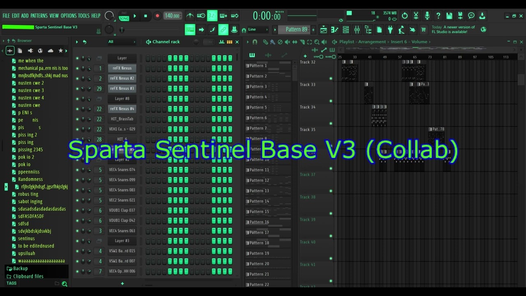526x296 pixels.
Task: Click the render audio export icon
Action: pyautogui.click(x=460, y=16)
